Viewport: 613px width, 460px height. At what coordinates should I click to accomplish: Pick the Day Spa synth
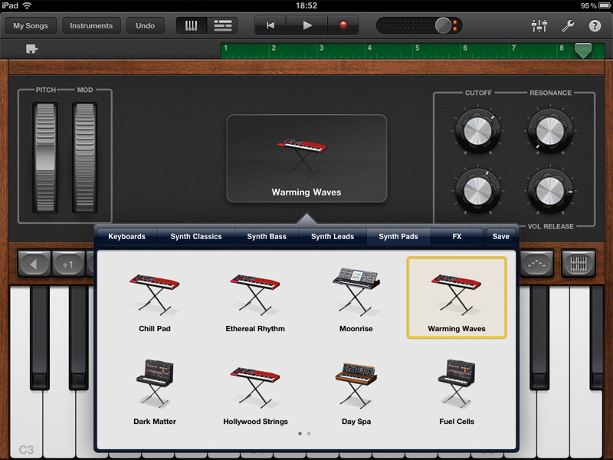pos(356,394)
